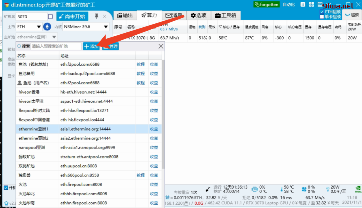
Task: Switch to the 算力 tab
Action: tap(149, 15)
